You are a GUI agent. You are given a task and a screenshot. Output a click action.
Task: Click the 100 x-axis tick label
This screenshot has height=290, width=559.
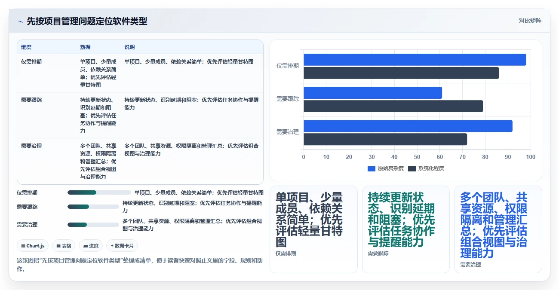(x=531, y=157)
